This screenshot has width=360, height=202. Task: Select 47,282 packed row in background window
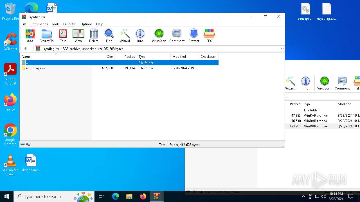(323, 116)
